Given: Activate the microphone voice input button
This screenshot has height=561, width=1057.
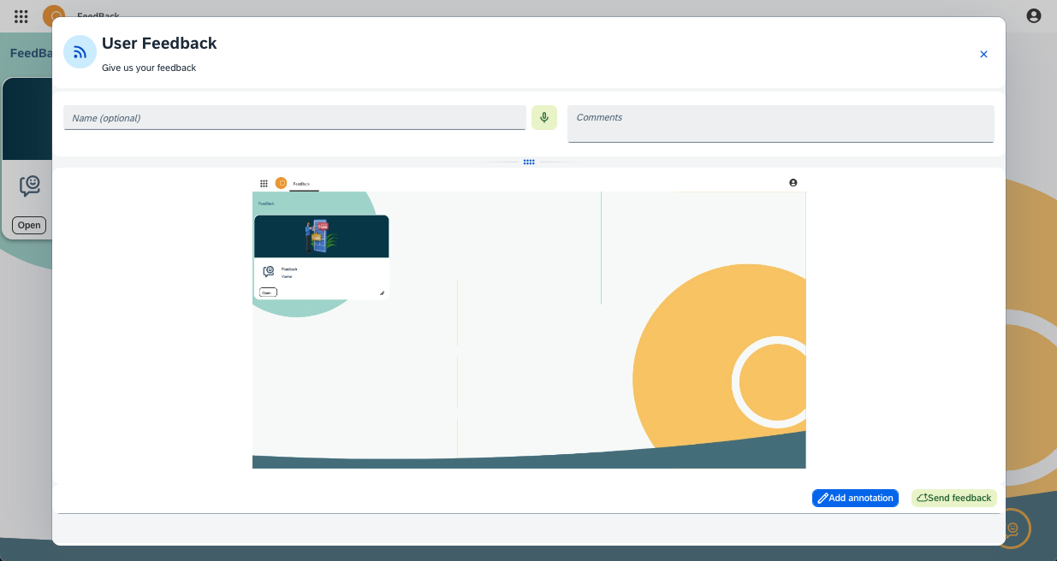Looking at the screenshot, I should [x=544, y=118].
